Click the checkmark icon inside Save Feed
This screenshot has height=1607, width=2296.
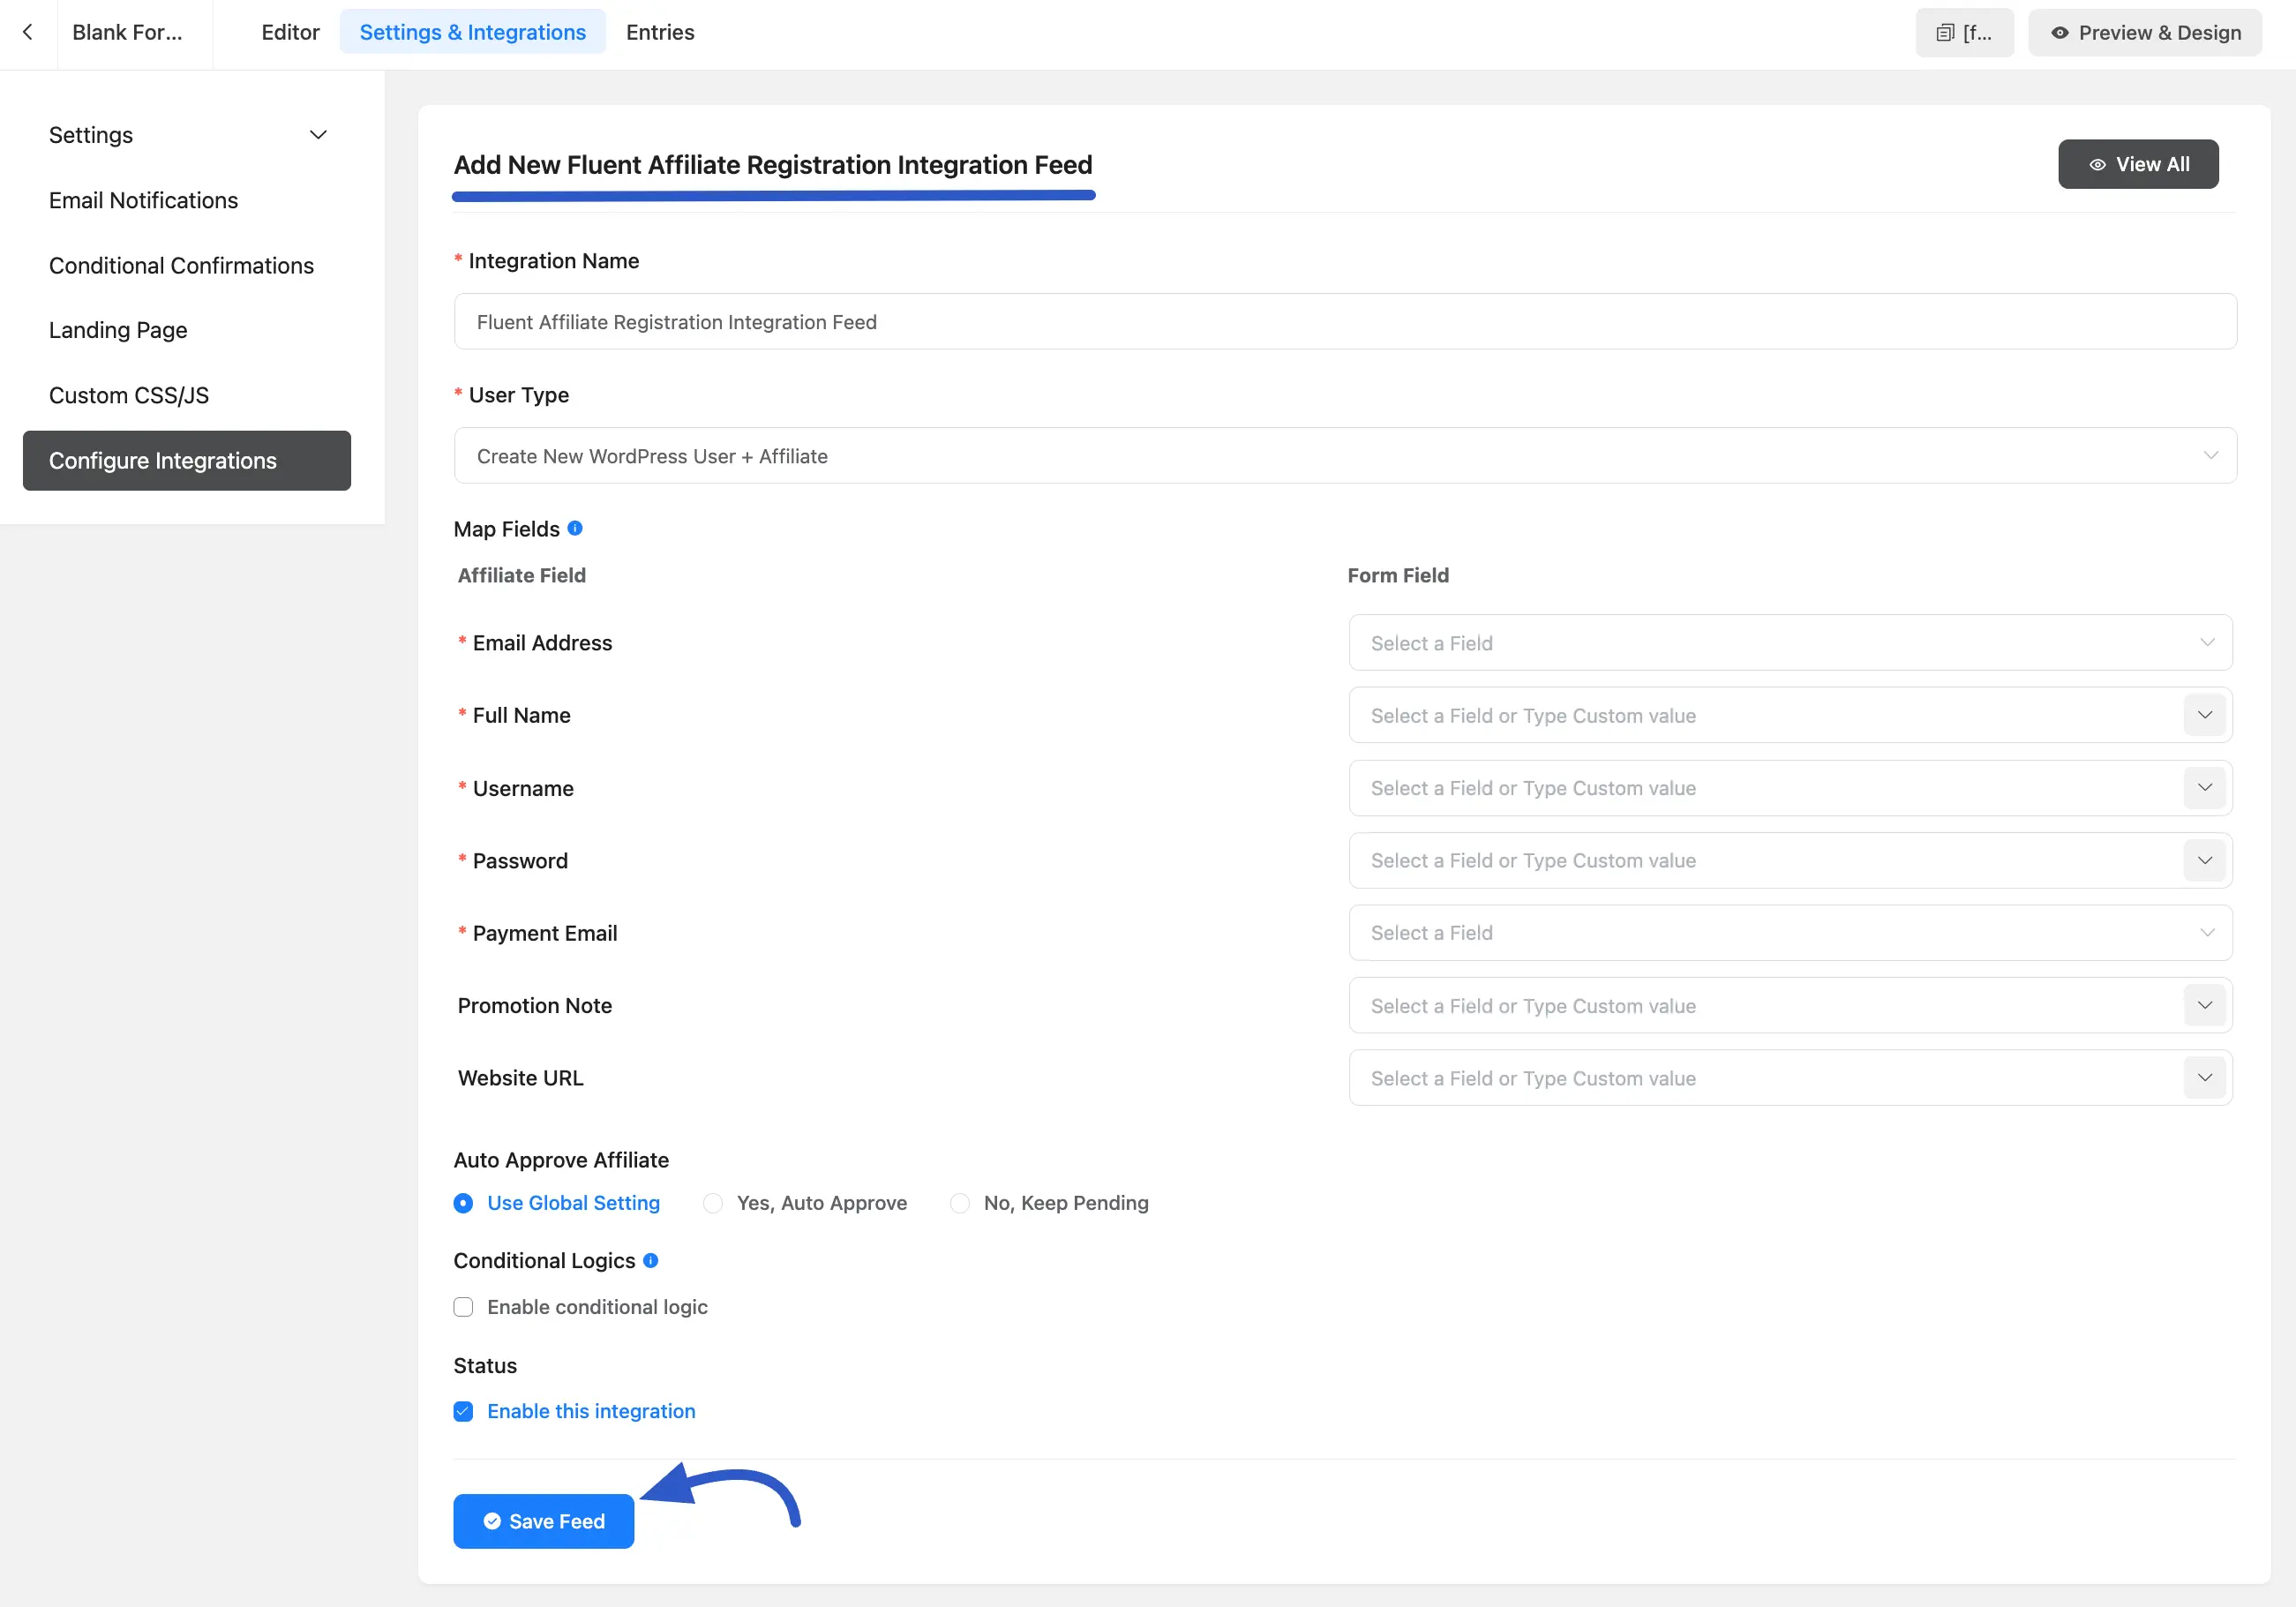pyautogui.click(x=492, y=1520)
